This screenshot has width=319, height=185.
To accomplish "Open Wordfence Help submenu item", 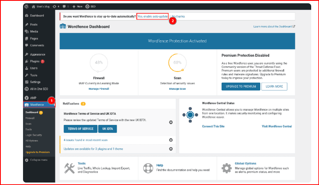I will 28,146.
